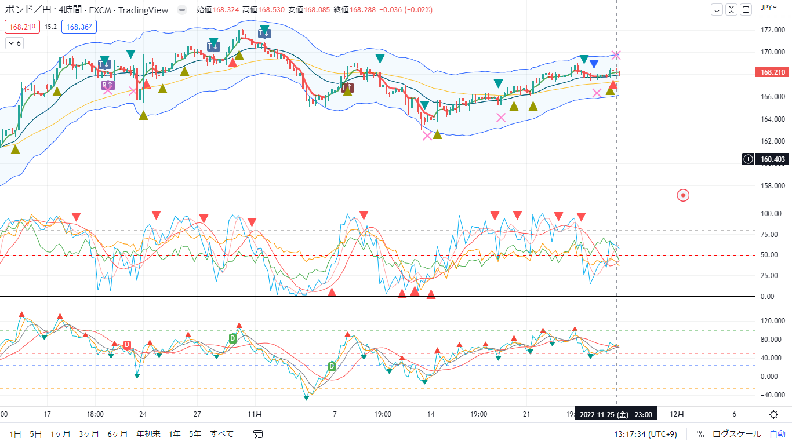Open the JPY currency dropdown
The image size is (792, 445).
pyautogui.click(x=769, y=8)
